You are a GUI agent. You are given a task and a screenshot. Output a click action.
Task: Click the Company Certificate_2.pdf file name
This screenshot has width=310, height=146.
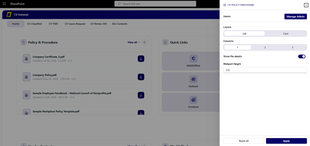click(x=49, y=57)
